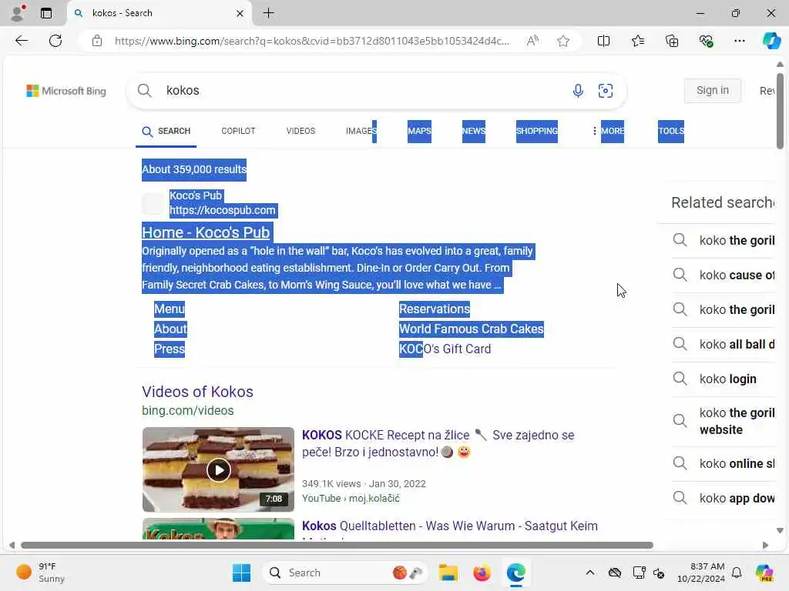Open KOCO's Gift Card link
This screenshot has height=591, width=789.
click(x=445, y=349)
